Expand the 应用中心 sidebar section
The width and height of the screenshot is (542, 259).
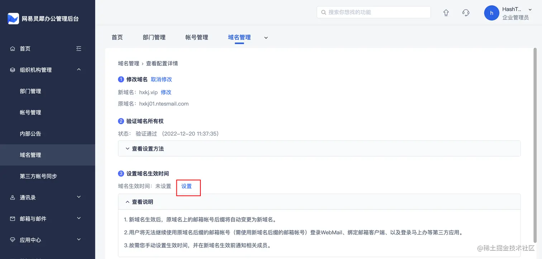(x=79, y=239)
